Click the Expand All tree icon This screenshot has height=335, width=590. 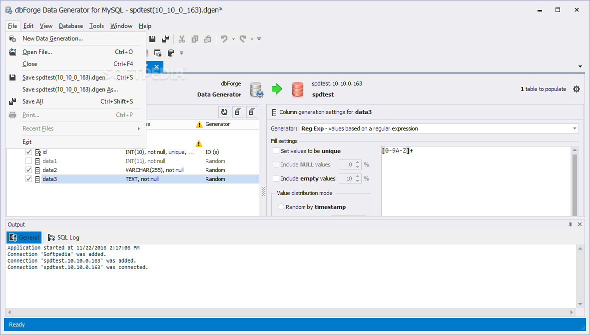(238, 112)
